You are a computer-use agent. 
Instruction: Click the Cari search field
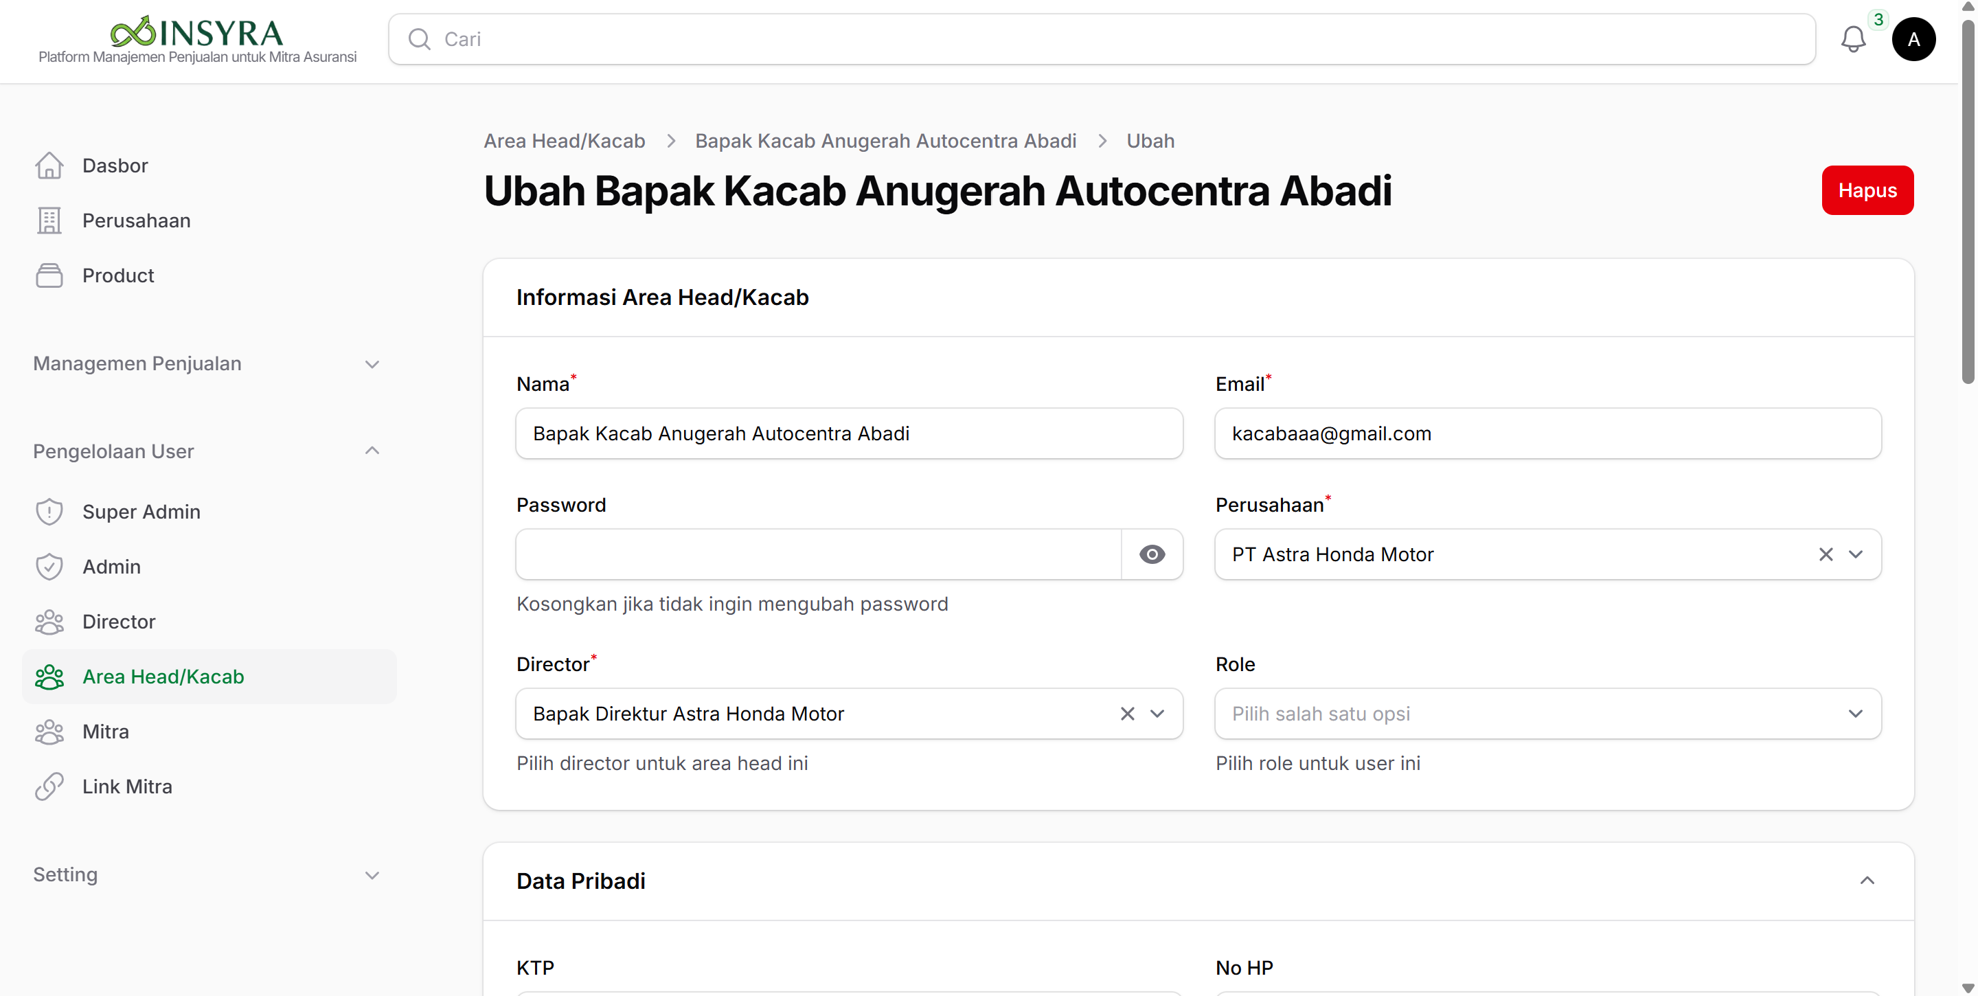pyautogui.click(x=1101, y=39)
